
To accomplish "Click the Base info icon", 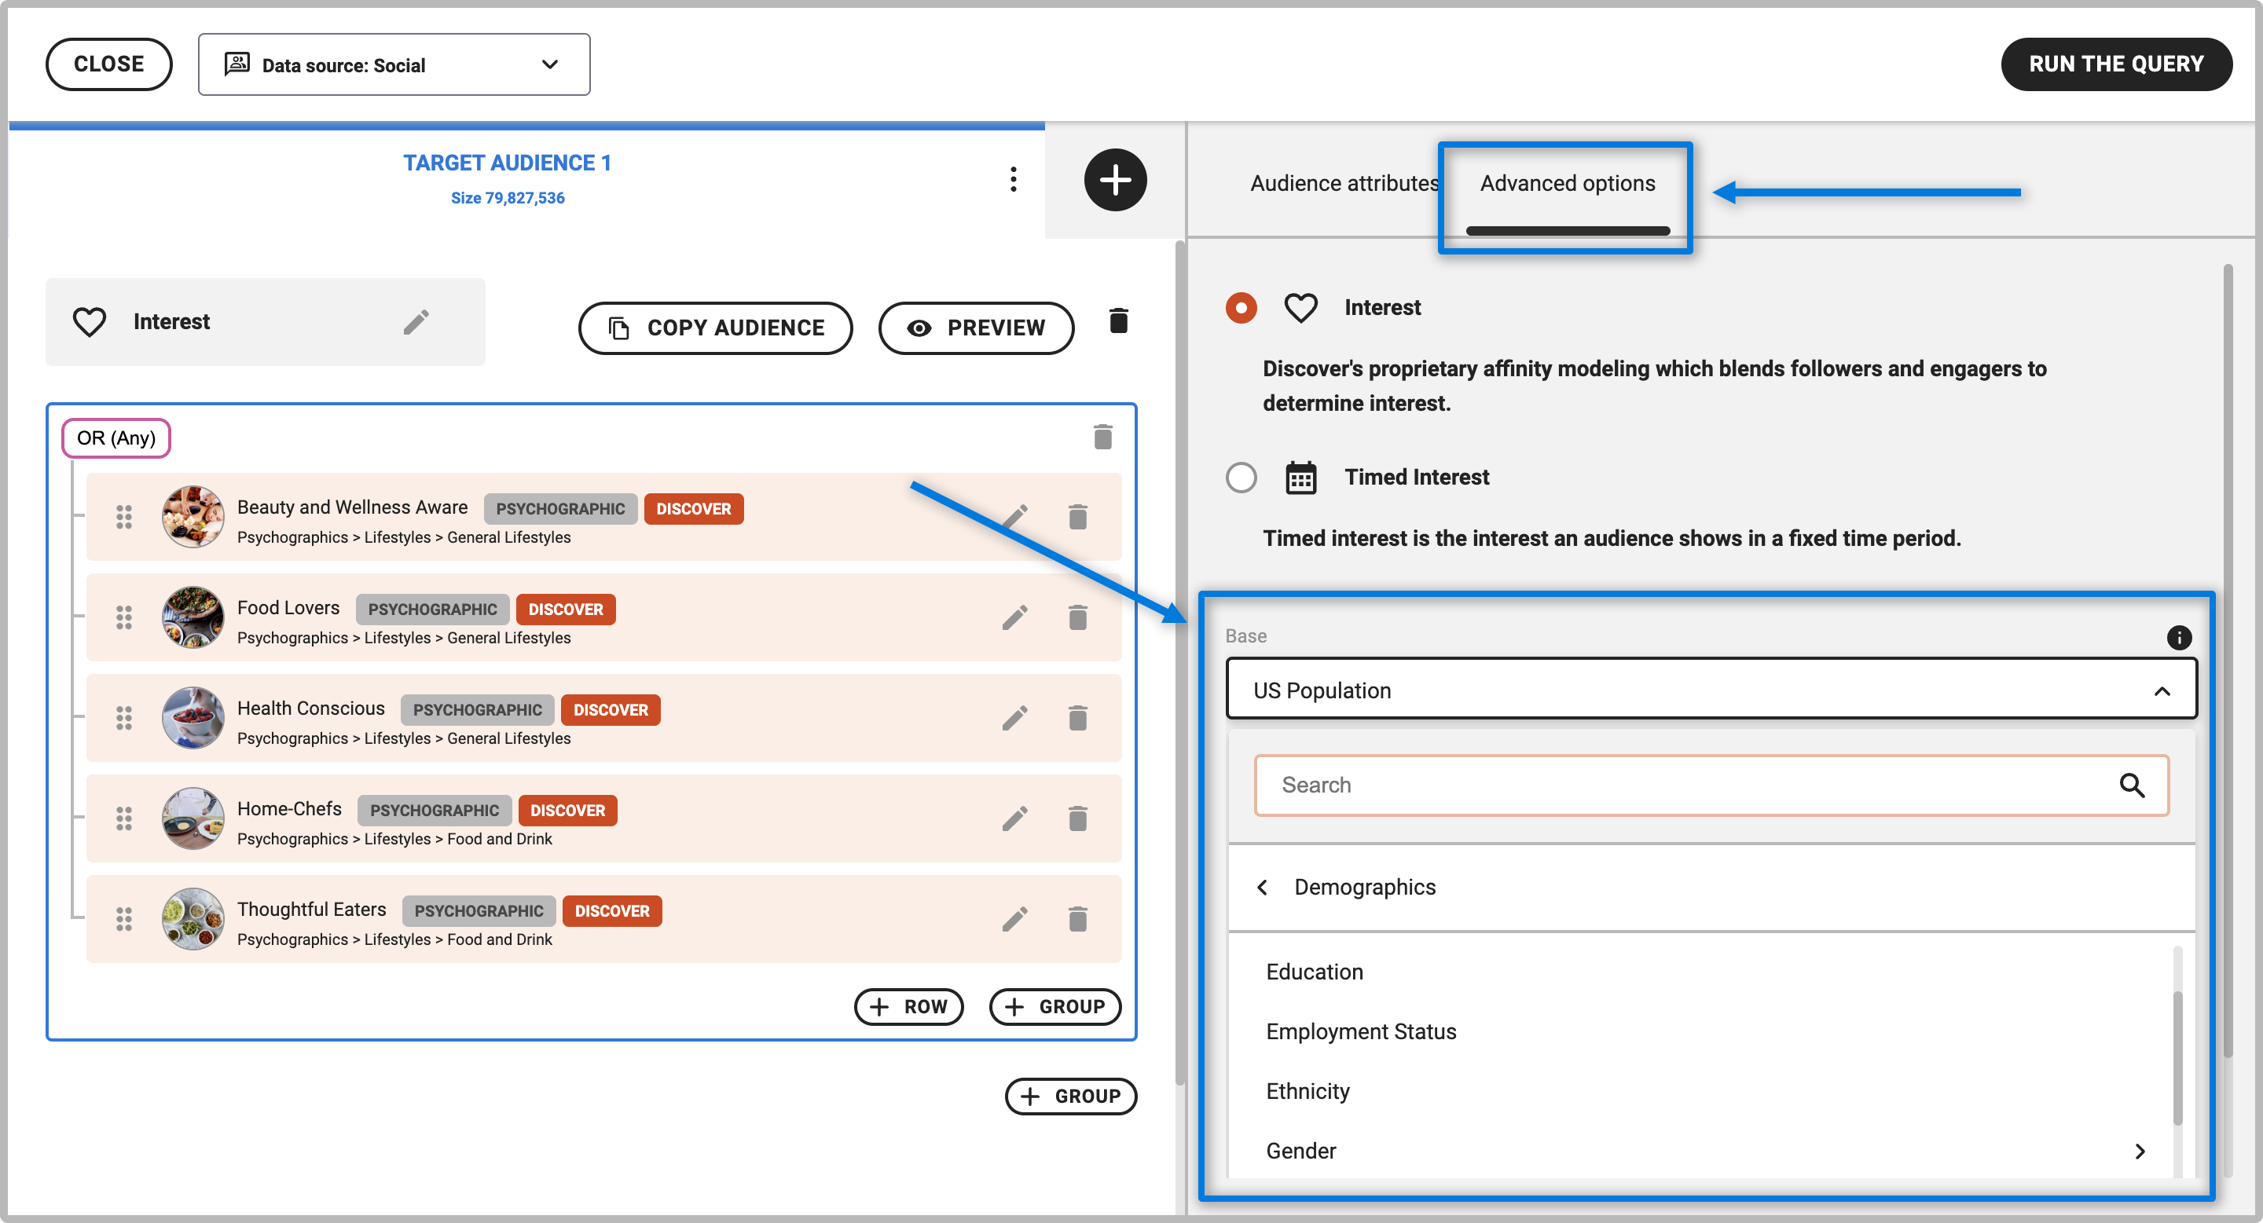I will (2178, 637).
